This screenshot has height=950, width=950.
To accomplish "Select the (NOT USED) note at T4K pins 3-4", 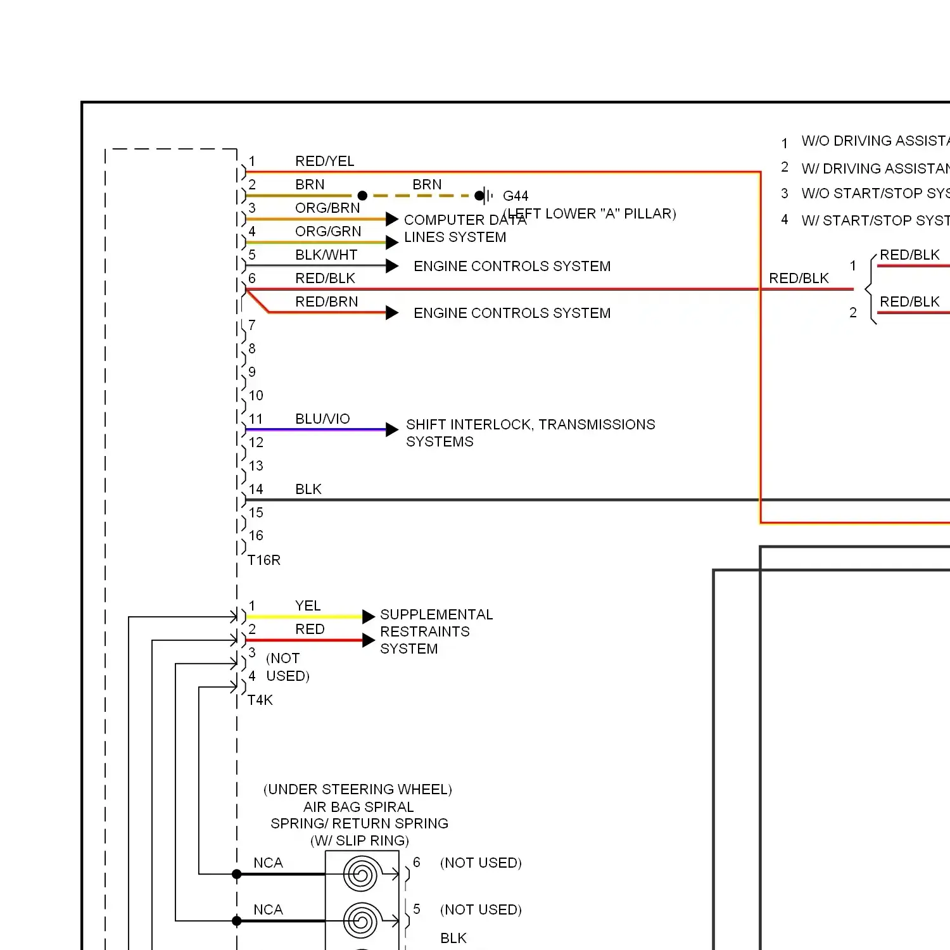I will point(288,667).
